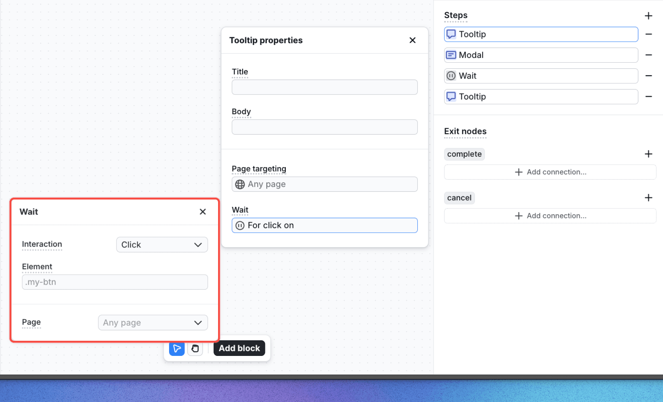This screenshot has height=402, width=663.
Task: Add a new step with plus icon
Action: point(648,16)
